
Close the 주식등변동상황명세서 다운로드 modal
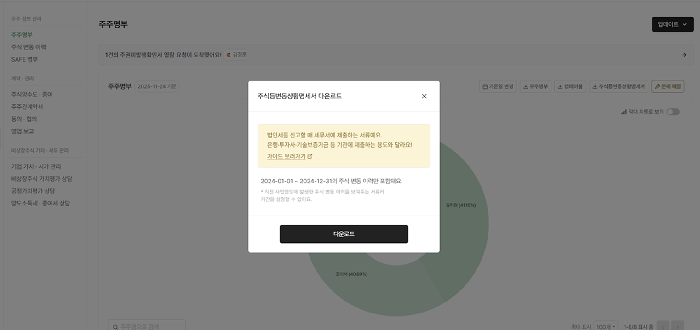coord(424,96)
